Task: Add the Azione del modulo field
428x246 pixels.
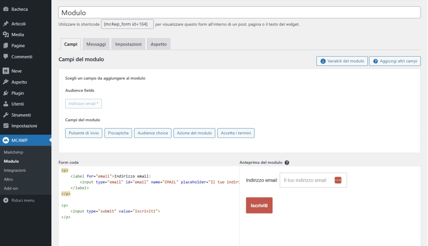Action: [x=194, y=133]
